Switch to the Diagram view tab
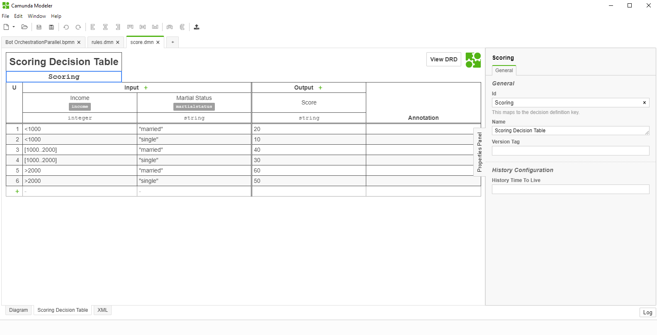The image size is (657, 335). 19,310
